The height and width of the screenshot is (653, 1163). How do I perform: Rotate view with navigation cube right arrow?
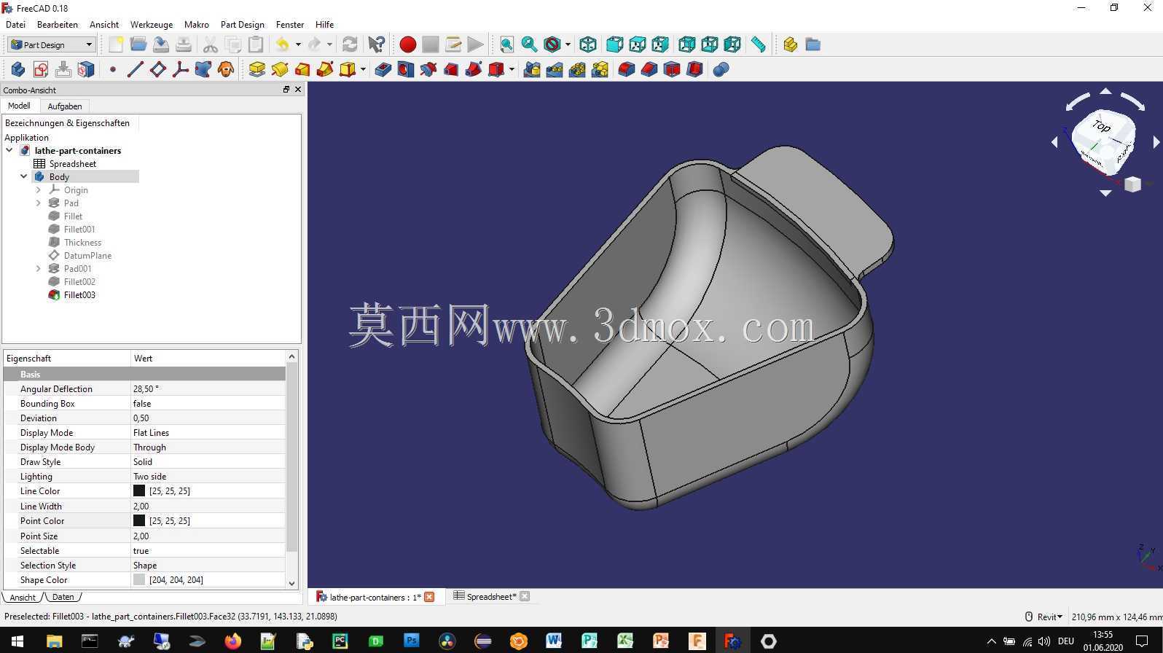pyautogui.click(x=1156, y=142)
